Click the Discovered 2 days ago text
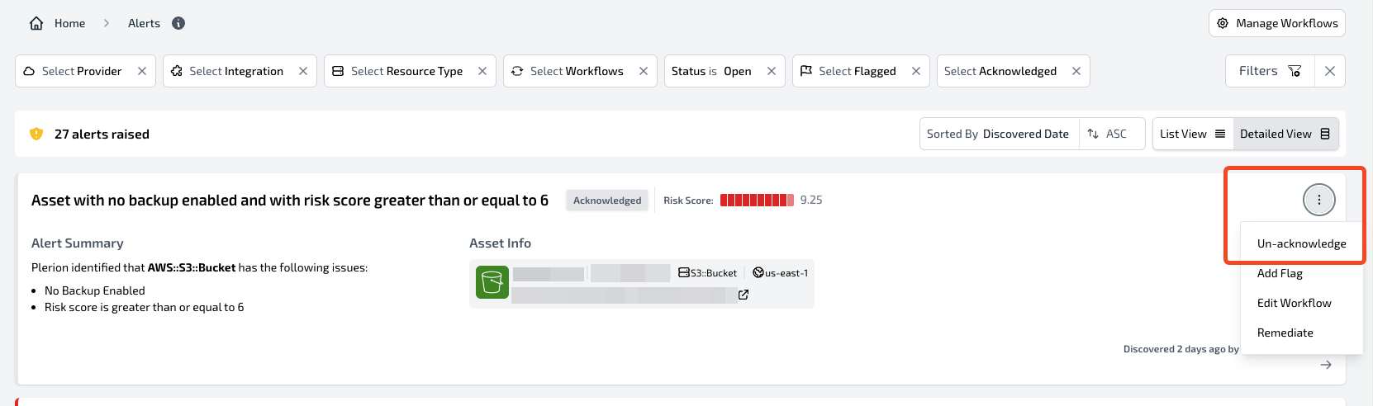Viewport: 1373px width, 406px height. pyautogui.click(x=1181, y=349)
